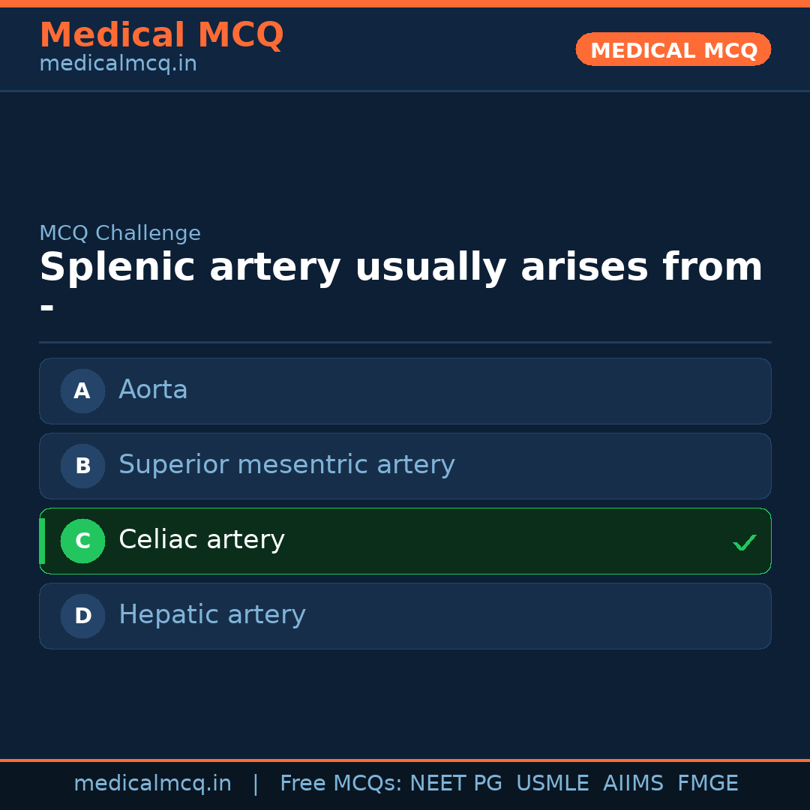Click the orange MEDICAL MCQ badge
This screenshot has height=810, width=810.
tap(673, 50)
